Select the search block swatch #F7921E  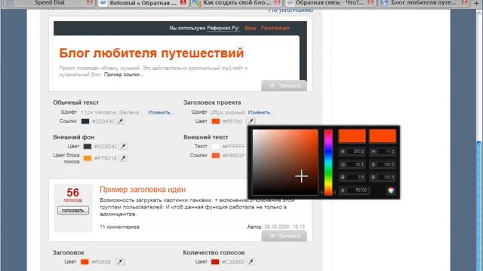pyautogui.click(x=88, y=158)
